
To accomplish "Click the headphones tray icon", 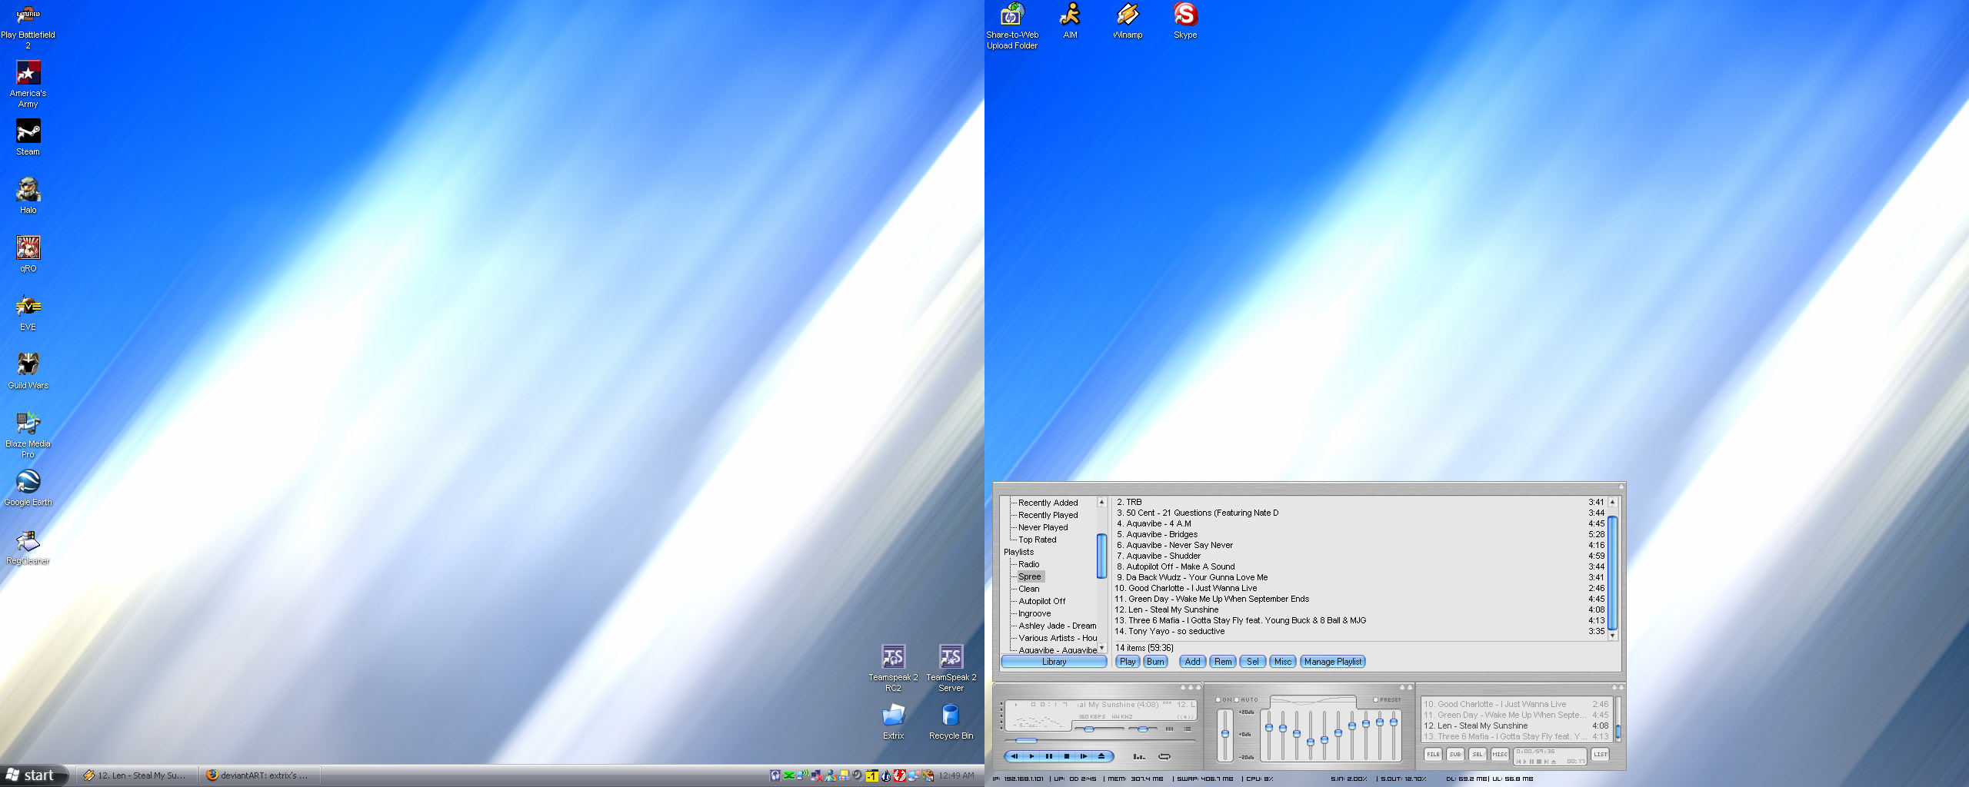I will [775, 775].
